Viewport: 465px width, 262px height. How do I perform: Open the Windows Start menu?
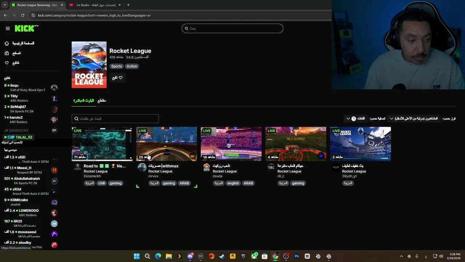(137, 256)
